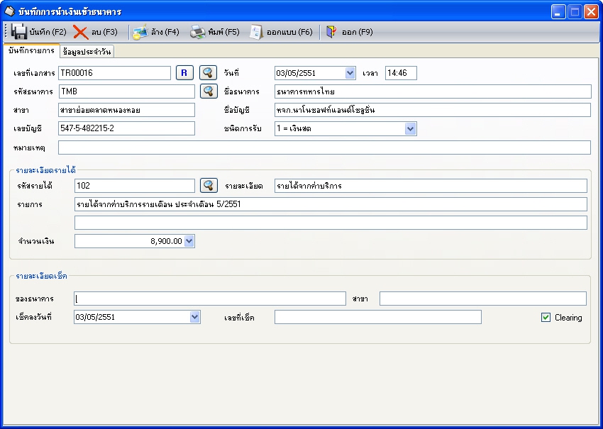Select the บันทึกรายการ tab
Viewport: 603px width, 429px height.
pyautogui.click(x=31, y=51)
